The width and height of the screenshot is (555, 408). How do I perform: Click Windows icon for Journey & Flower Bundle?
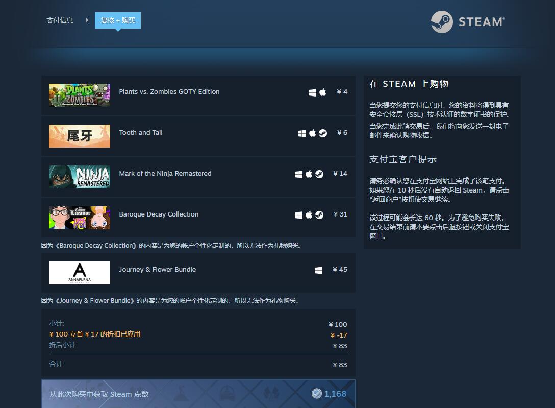pyautogui.click(x=318, y=270)
